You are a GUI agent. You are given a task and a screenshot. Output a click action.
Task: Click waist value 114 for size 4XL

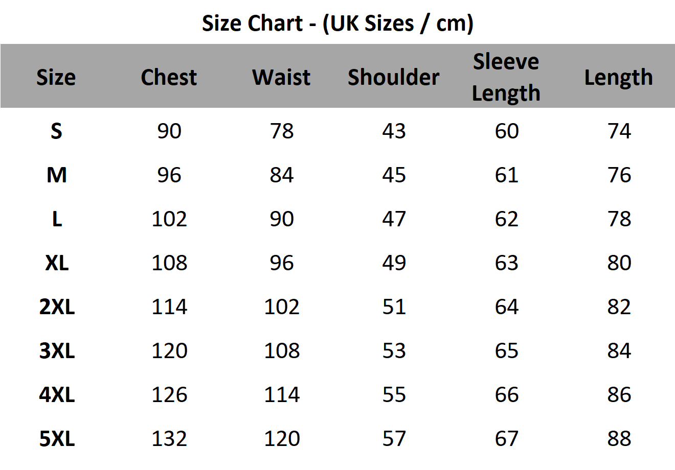(x=282, y=395)
